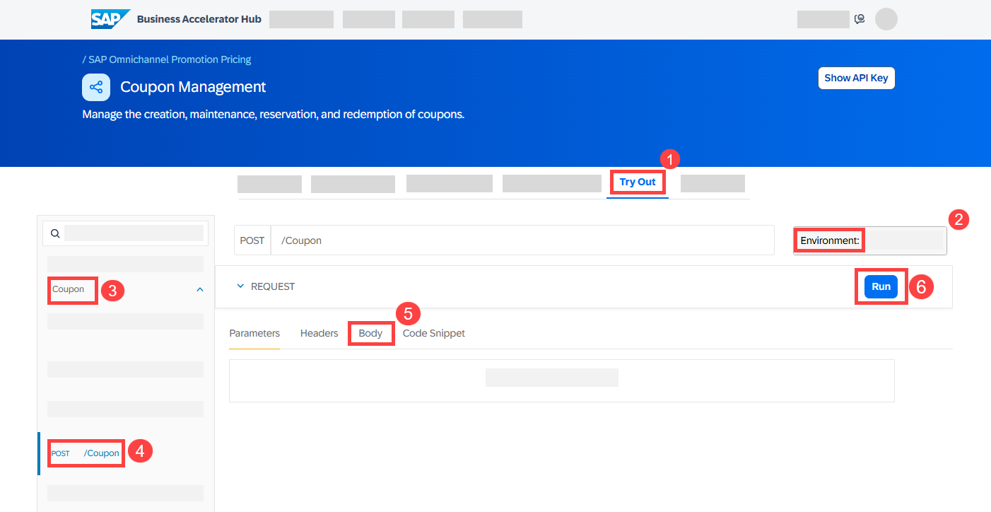The width and height of the screenshot is (991, 512).
Task: Switch to the Body tab
Action: [x=370, y=333]
